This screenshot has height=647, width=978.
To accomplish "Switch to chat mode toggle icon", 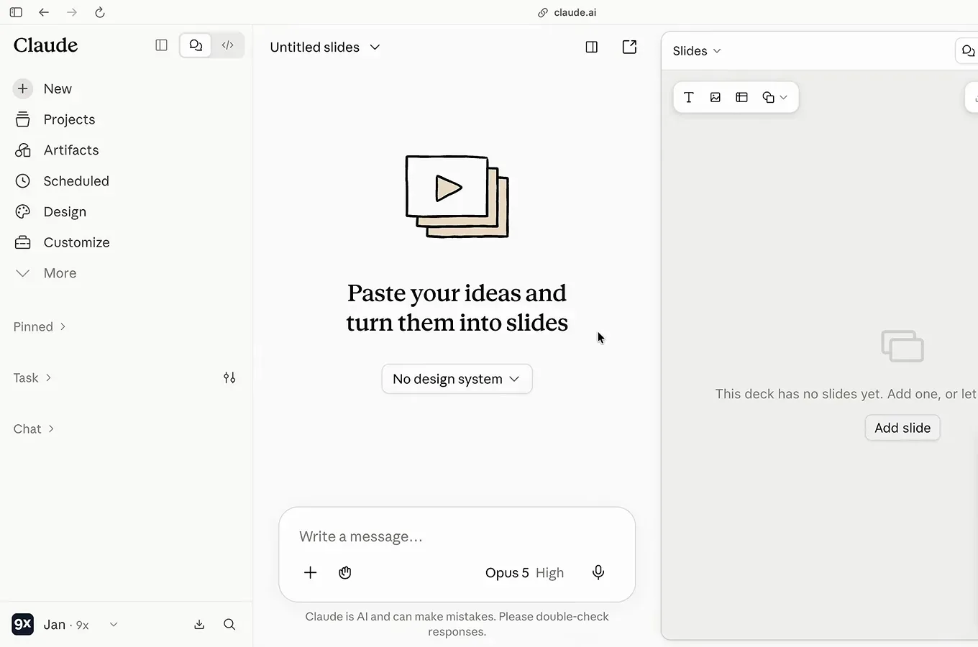I will (x=196, y=45).
